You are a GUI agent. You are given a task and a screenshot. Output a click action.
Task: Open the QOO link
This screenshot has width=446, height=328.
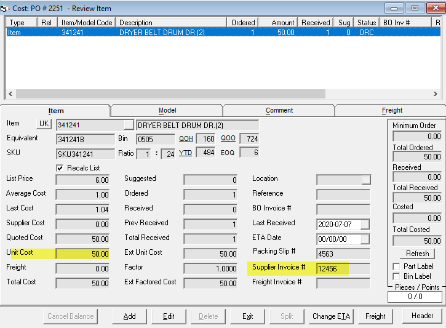[x=228, y=138]
